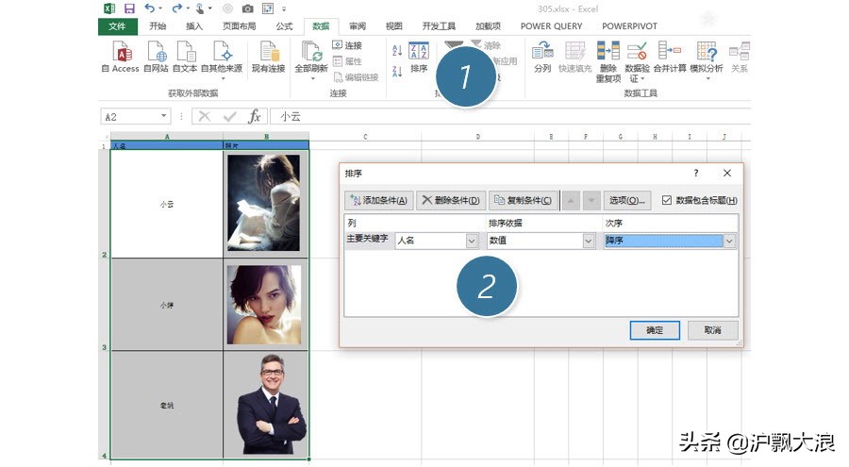849x467 pixels.
Task: Click 删除条件 delete level button
Action: [x=451, y=200]
